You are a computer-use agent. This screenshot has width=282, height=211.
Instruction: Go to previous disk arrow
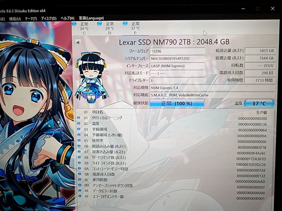coord(78,42)
